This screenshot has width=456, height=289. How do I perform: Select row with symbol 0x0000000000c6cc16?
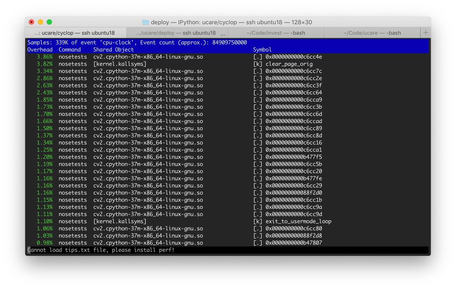(x=228, y=142)
